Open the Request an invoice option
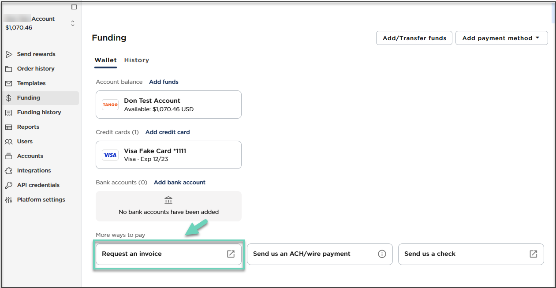 click(x=168, y=254)
